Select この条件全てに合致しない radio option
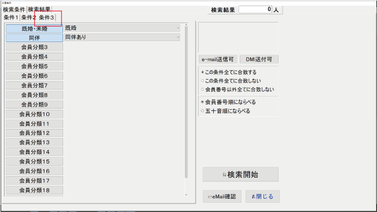Viewport: 377px width, 212px height. pos(231,81)
